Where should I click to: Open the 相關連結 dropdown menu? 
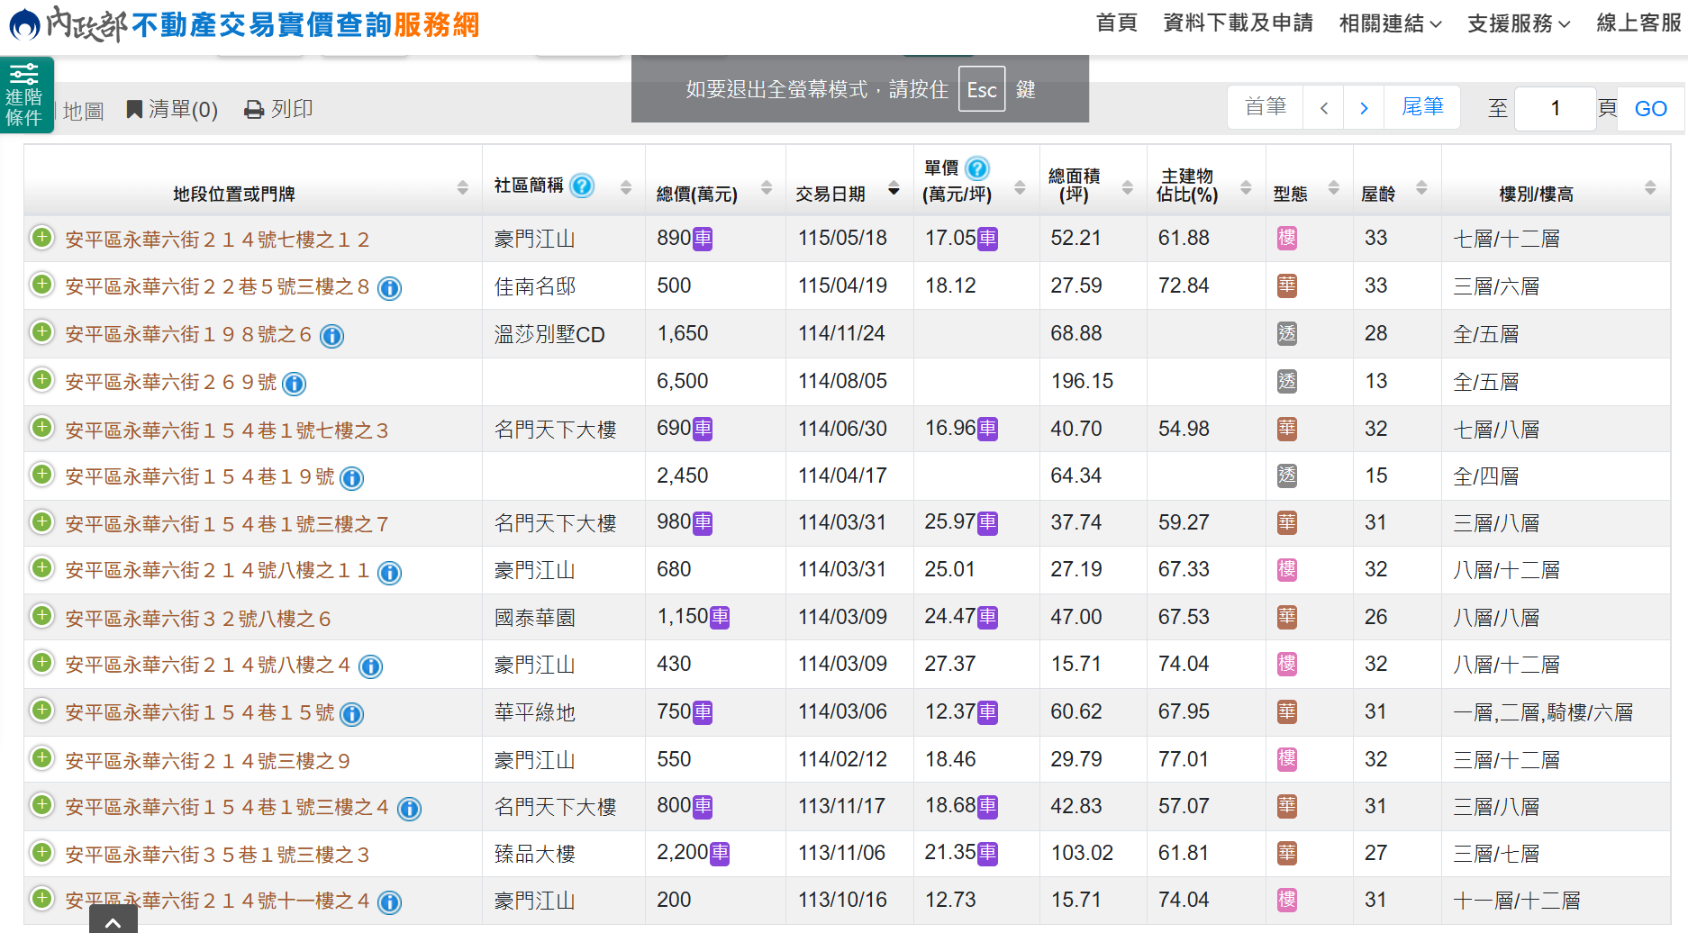1390,23
